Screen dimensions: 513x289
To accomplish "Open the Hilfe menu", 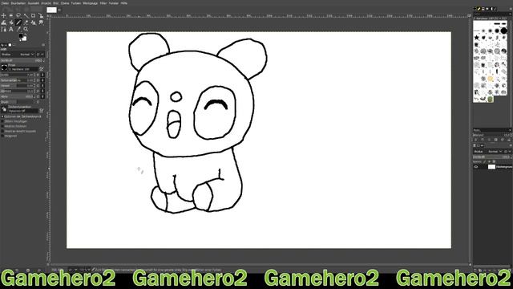I will (x=124, y=3).
